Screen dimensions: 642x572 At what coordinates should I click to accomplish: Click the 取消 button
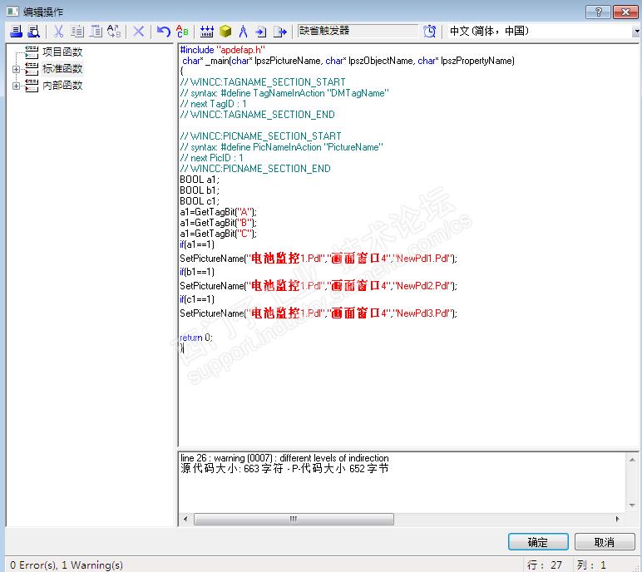(605, 542)
